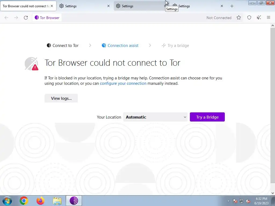Open View logs

61,98
